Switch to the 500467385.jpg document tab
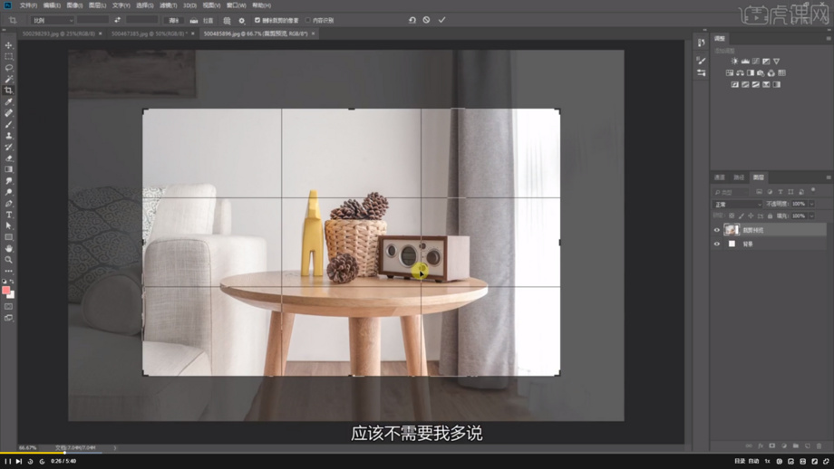Image resolution: width=834 pixels, height=469 pixels. click(148, 33)
